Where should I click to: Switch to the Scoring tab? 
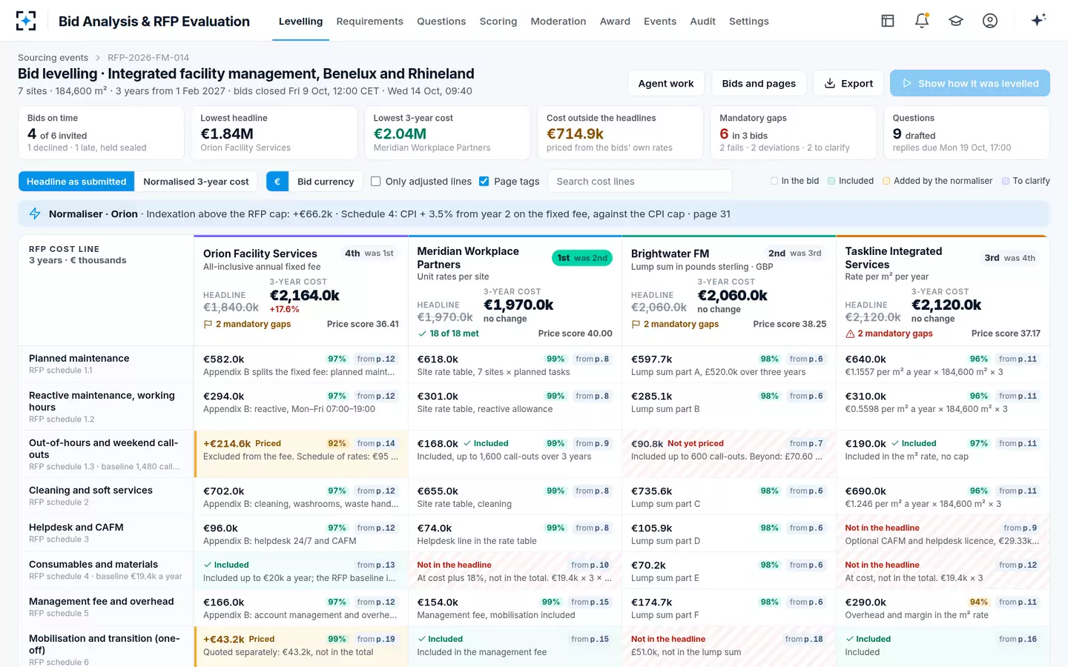tap(498, 21)
